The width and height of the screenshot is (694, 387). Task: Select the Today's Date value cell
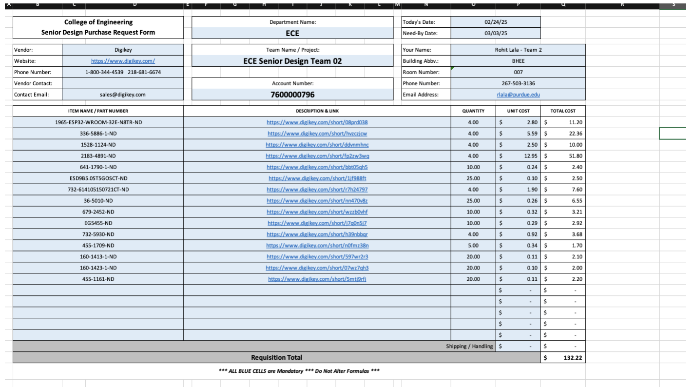coord(496,22)
